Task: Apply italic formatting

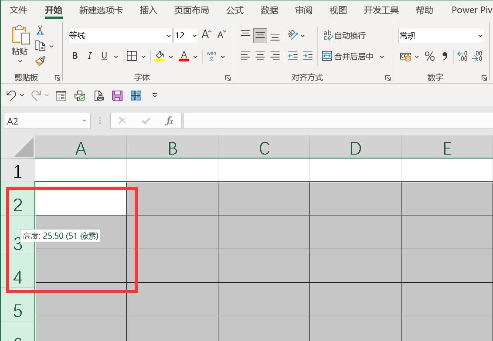Action: click(89, 56)
